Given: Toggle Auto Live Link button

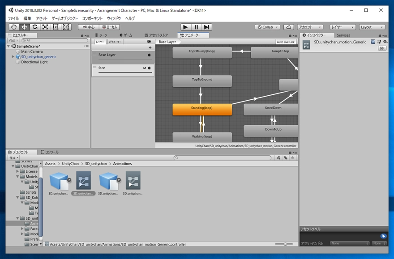Looking at the screenshot, I should [286, 42].
